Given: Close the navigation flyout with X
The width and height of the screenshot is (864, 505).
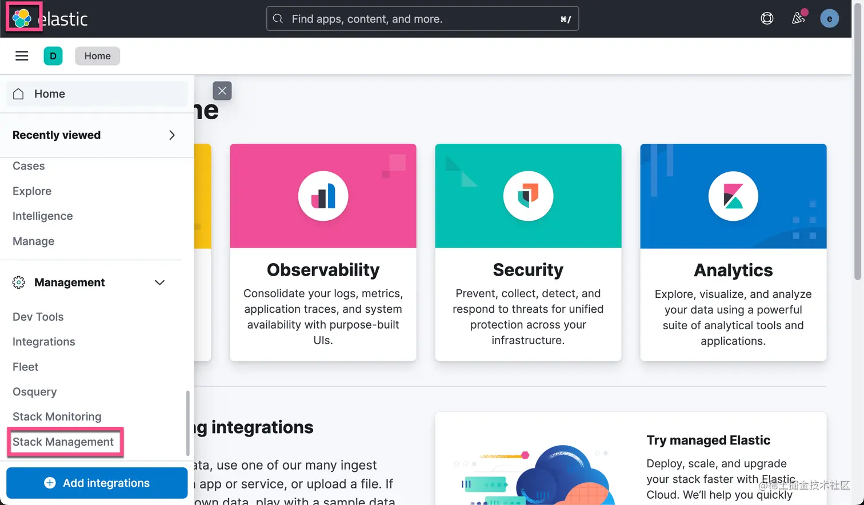Looking at the screenshot, I should (222, 91).
